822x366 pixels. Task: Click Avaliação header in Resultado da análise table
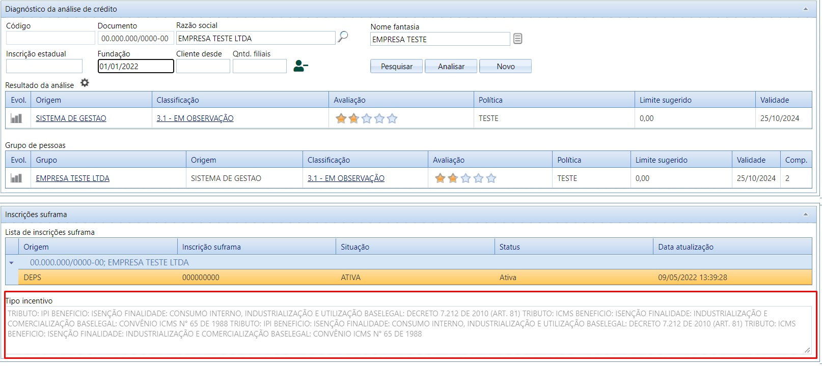coord(401,100)
